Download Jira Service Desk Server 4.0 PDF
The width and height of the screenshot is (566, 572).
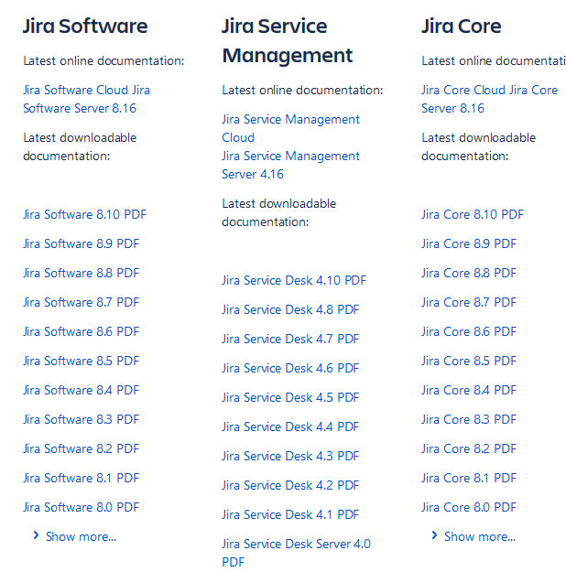coord(296,553)
